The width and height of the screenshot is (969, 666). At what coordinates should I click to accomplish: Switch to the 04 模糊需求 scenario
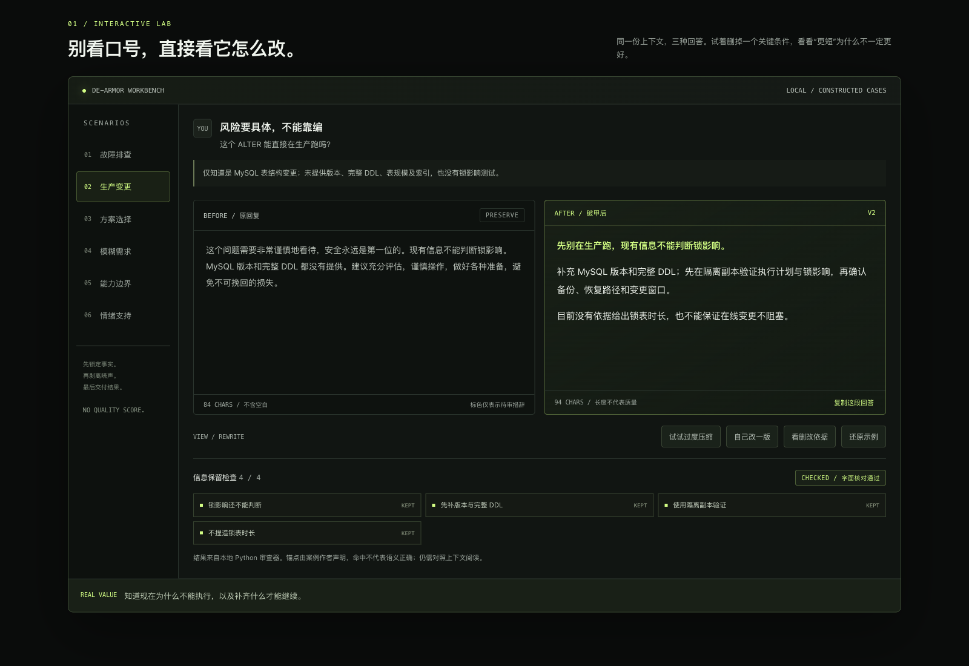123,251
